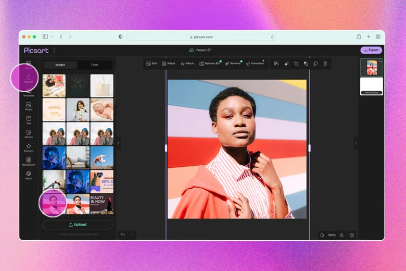Pick the tote bag thumbnail
This screenshot has height=271, width=406.
[x=102, y=85]
